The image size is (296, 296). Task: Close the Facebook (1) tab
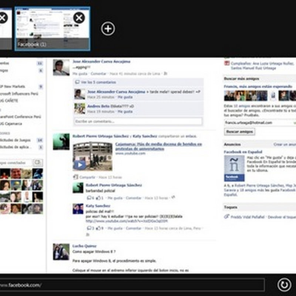(x=79, y=18)
